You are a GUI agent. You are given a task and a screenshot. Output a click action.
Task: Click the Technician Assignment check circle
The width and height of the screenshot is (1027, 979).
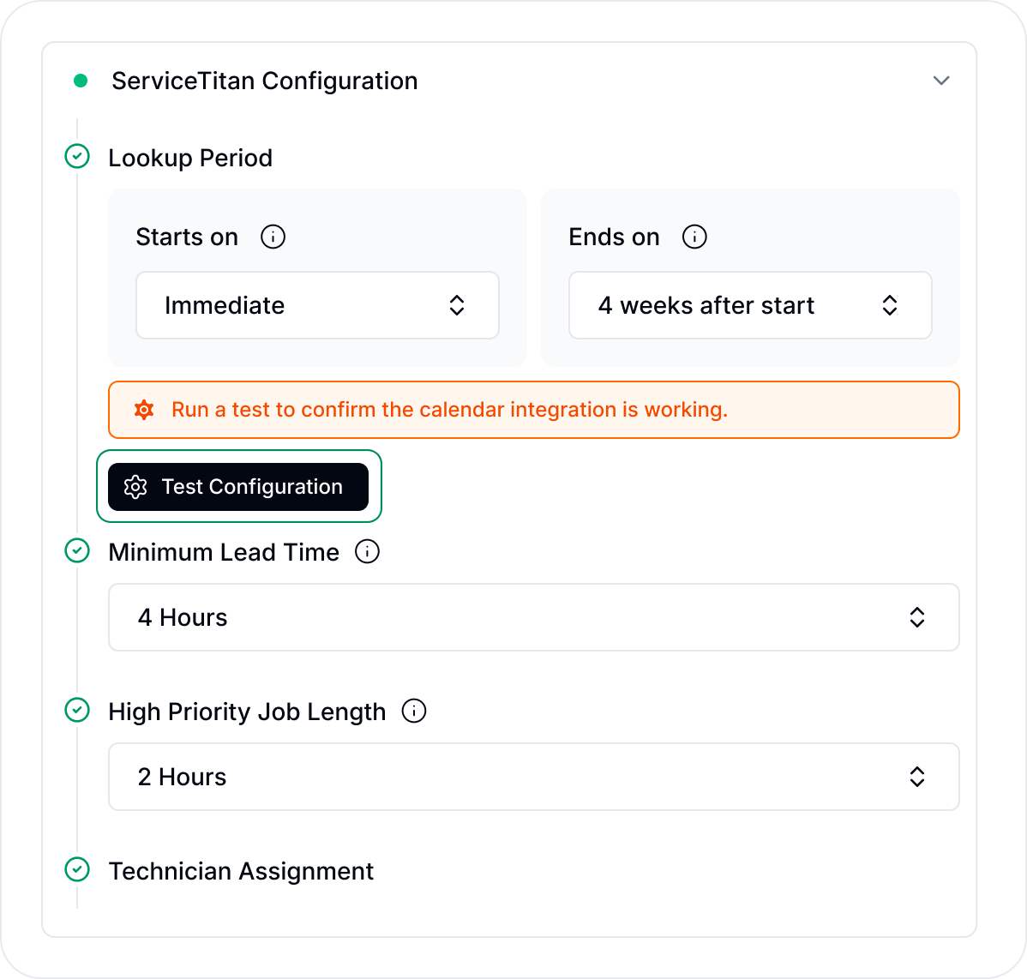77,869
